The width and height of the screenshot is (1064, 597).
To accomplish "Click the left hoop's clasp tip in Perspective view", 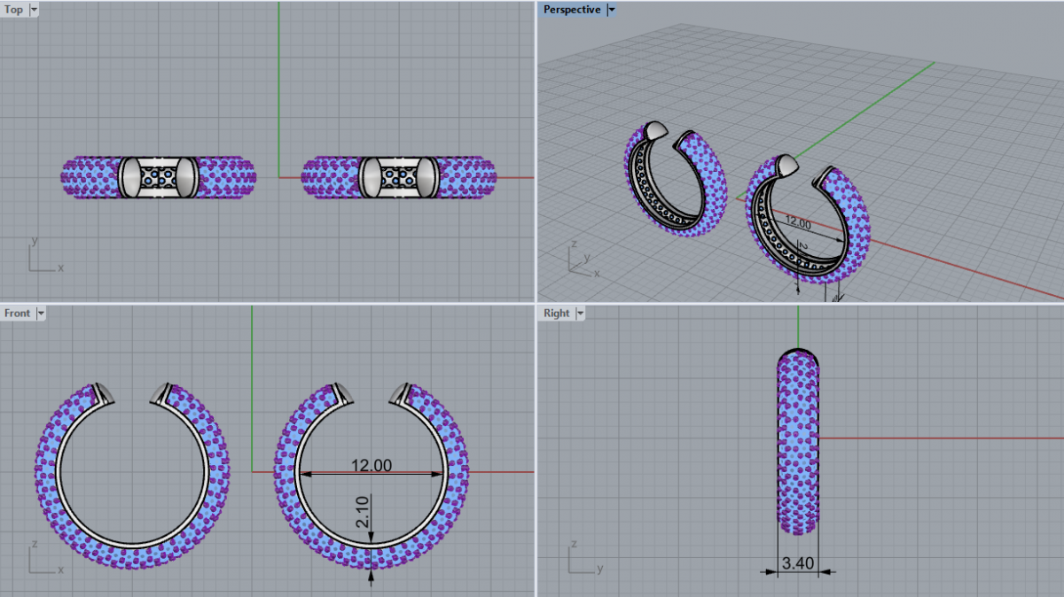I will [655, 130].
